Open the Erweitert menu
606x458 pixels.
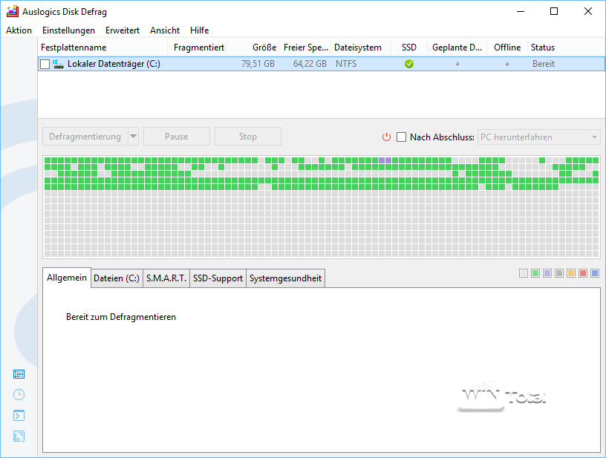122,30
